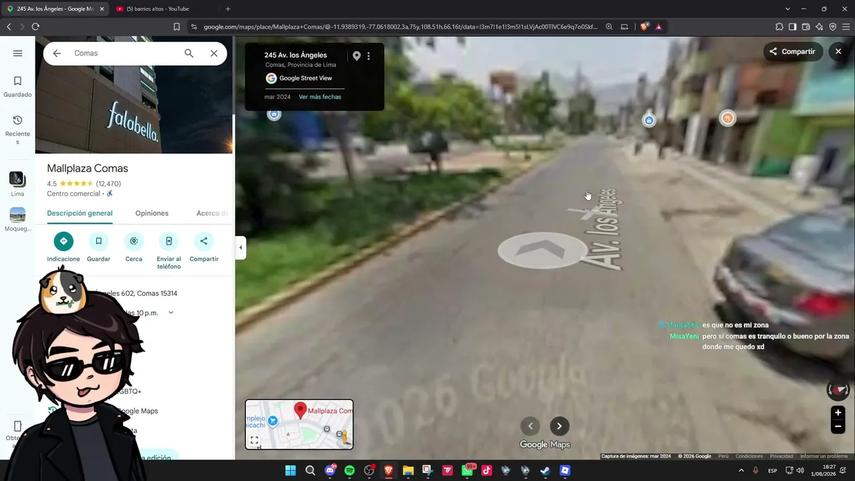855x481 pixels.
Task: Expand the minimap to full screen
Action: [254, 440]
